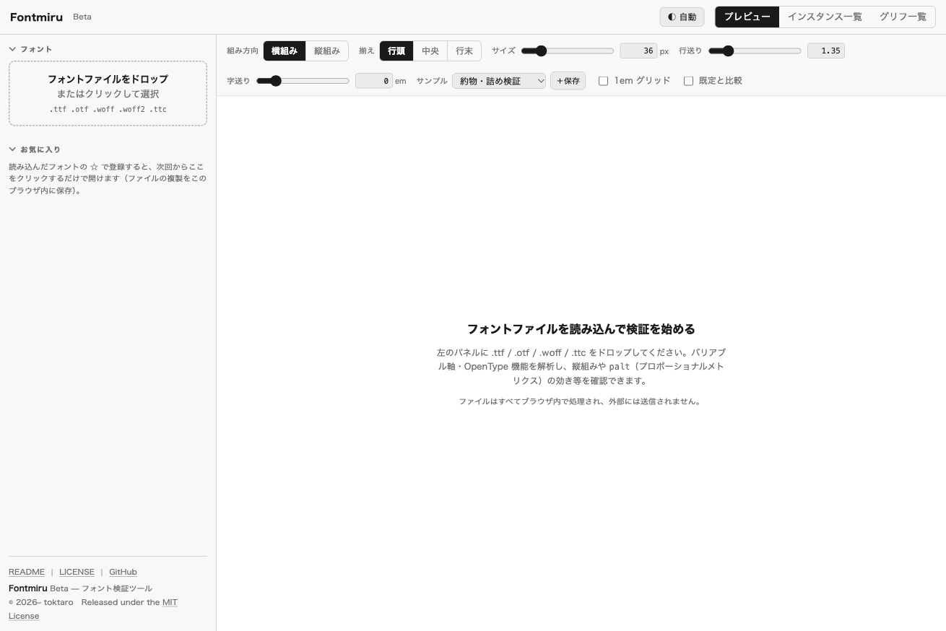Click the 字送り em value field
This screenshot has height=631, width=946.
tap(373, 81)
